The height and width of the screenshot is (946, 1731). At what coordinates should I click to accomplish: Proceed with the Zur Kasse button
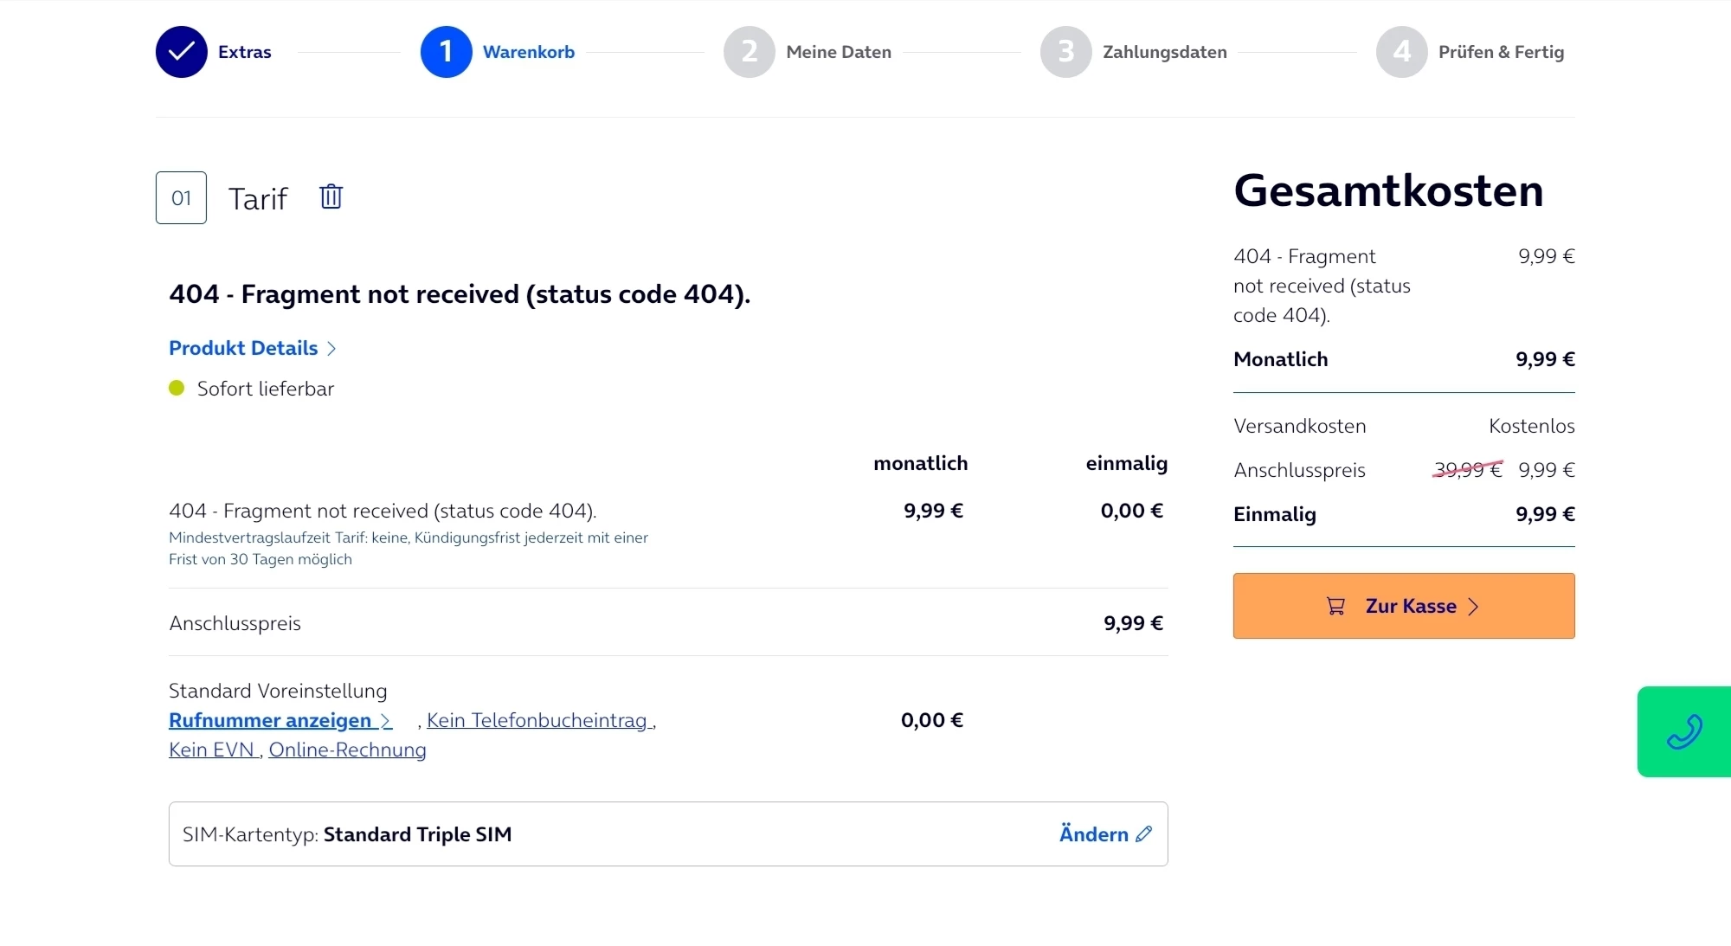click(1404, 606)
